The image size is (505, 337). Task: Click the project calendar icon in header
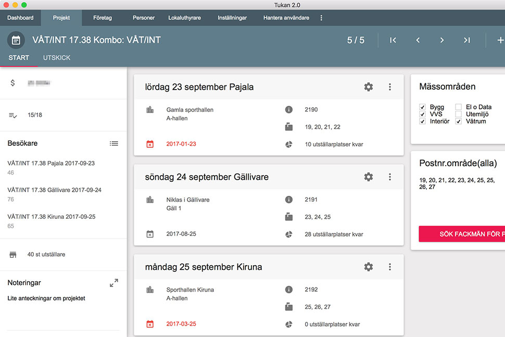point(16,40)
